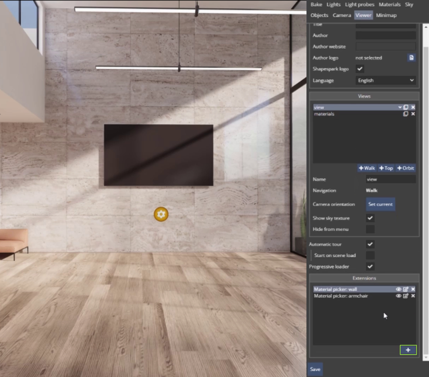429x377 pixels.
Task: Toggle visibility of Material picker: wall extension
Action: click(398, 289)
